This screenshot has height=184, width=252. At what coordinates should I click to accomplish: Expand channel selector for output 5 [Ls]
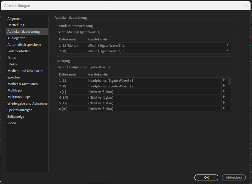224,103
